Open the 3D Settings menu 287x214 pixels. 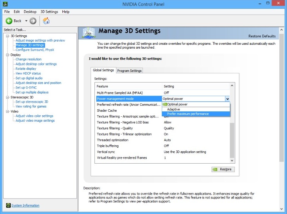49,12
